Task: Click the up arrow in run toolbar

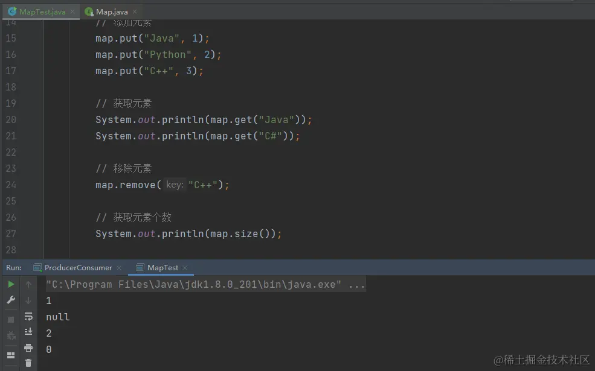Action: [x=28, y=284]
